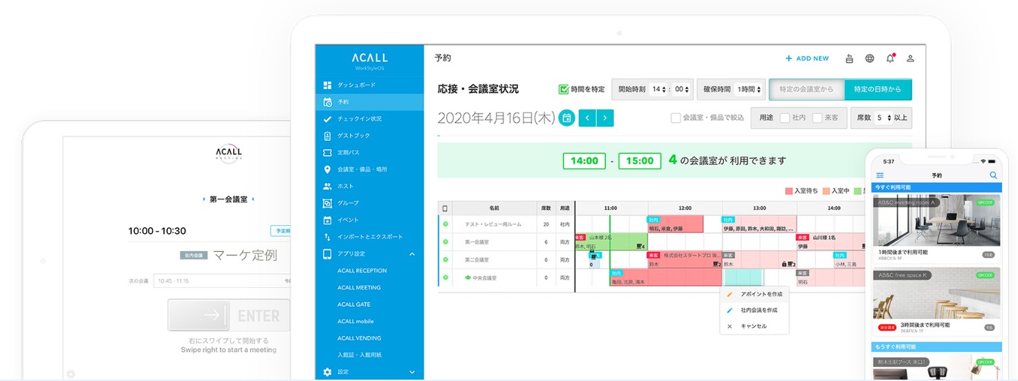Viewport: 1018px width, 381px height.
Task: Click green status dot for 第二会議室
Action: [445, 260]
